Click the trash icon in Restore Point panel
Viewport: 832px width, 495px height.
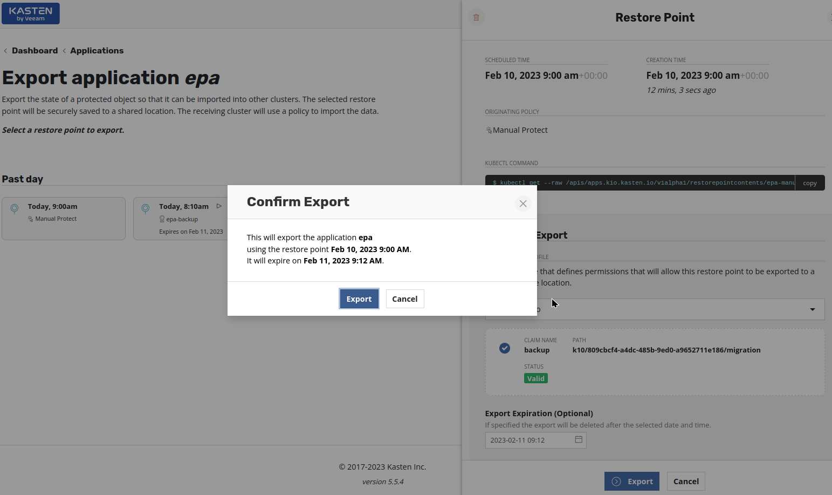tap(476, 17)
